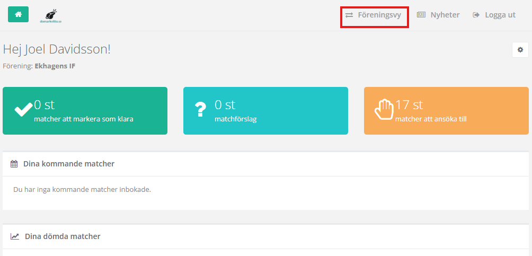Open the green 'matcher att markera som klara' card

(85, 111)
